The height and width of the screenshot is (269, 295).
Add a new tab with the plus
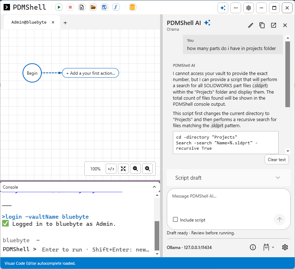[x=65, y=23]
